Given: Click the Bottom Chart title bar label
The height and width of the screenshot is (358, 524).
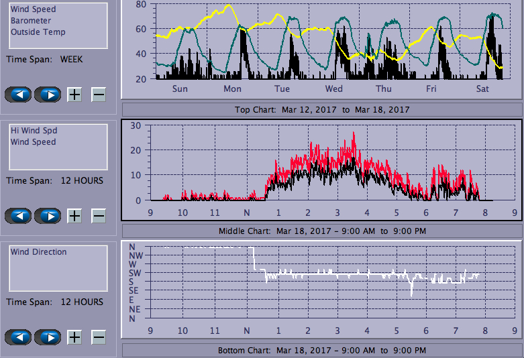Looking at the screenshot, I should tap(321, 351).
